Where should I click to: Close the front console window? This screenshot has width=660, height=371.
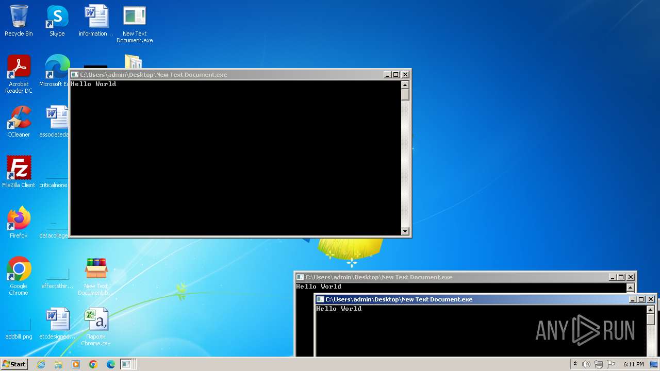coord(651,299)
